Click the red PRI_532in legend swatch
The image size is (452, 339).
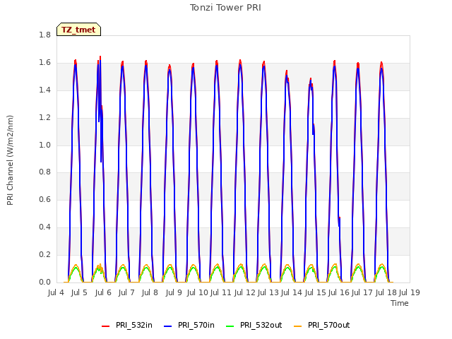pyautogui.click(x=105, y=326)
